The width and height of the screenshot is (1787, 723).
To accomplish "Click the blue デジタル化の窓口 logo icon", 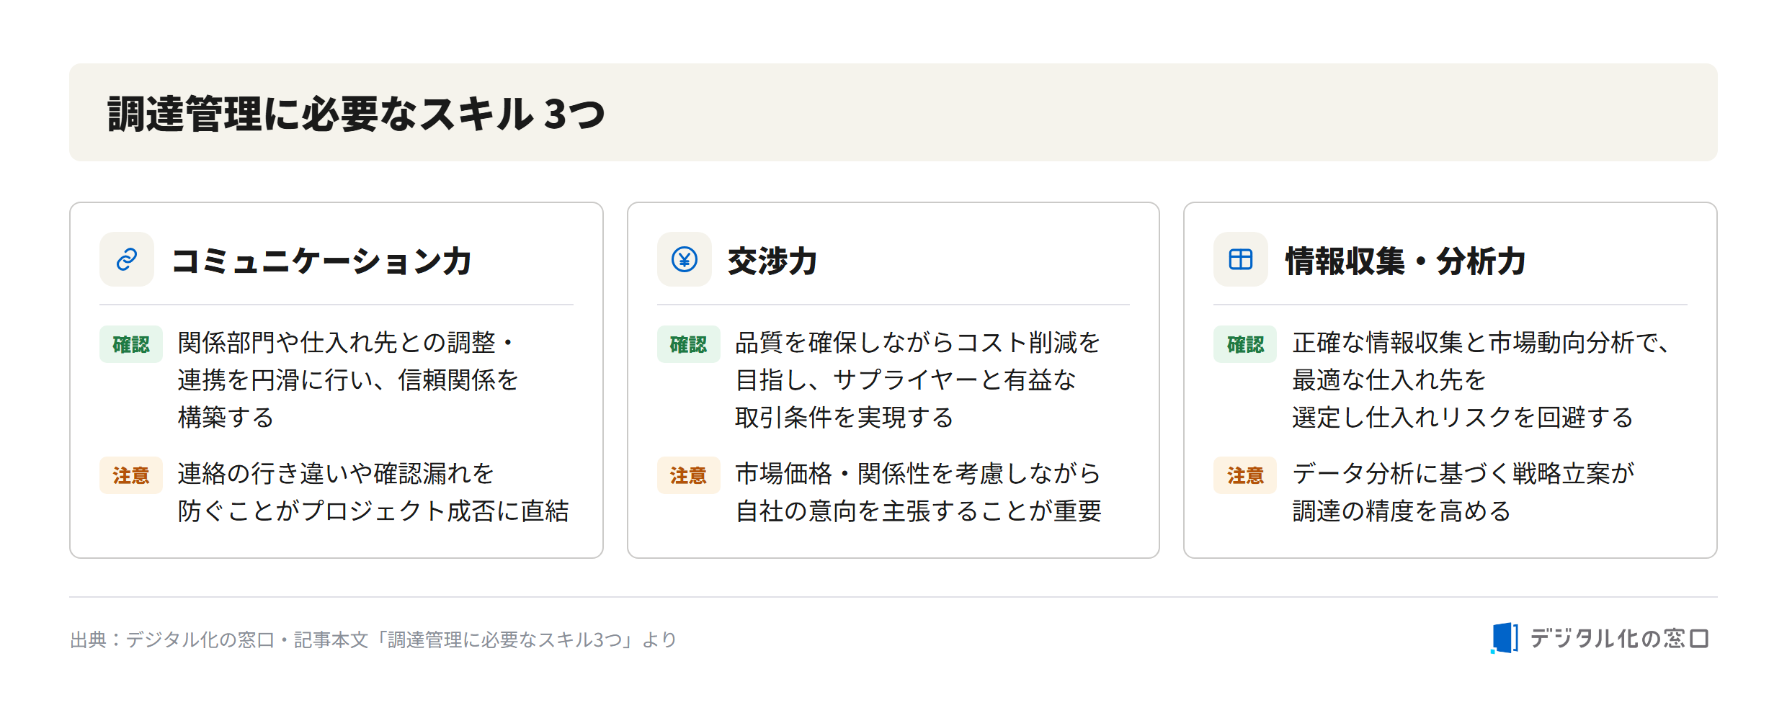I will pyautogui.click(x=1505, y=638).
